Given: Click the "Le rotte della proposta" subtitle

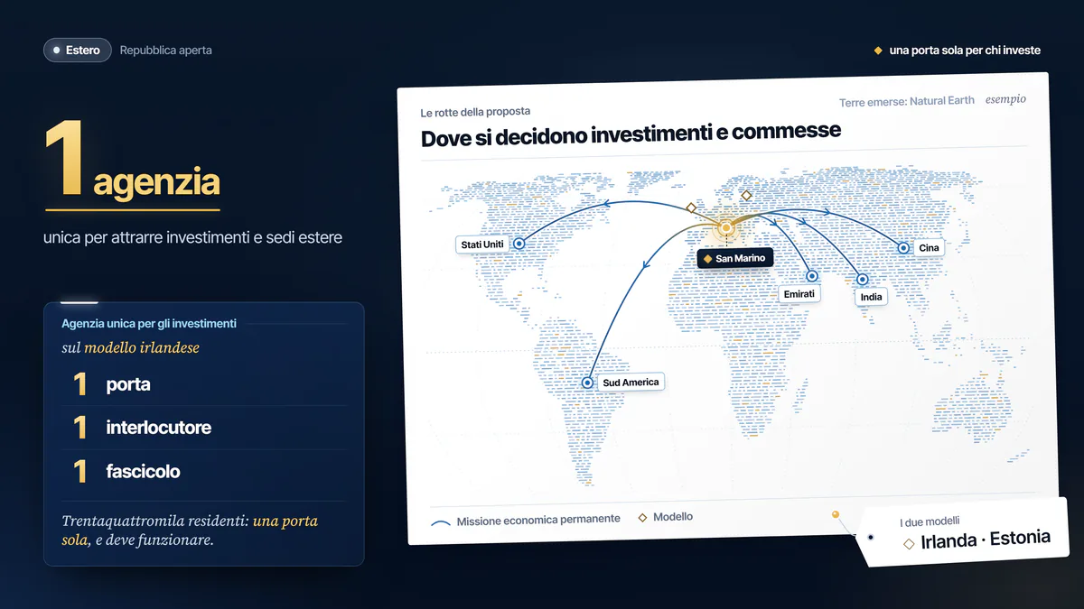Looking at the screenshot, I should click(475, 112).
